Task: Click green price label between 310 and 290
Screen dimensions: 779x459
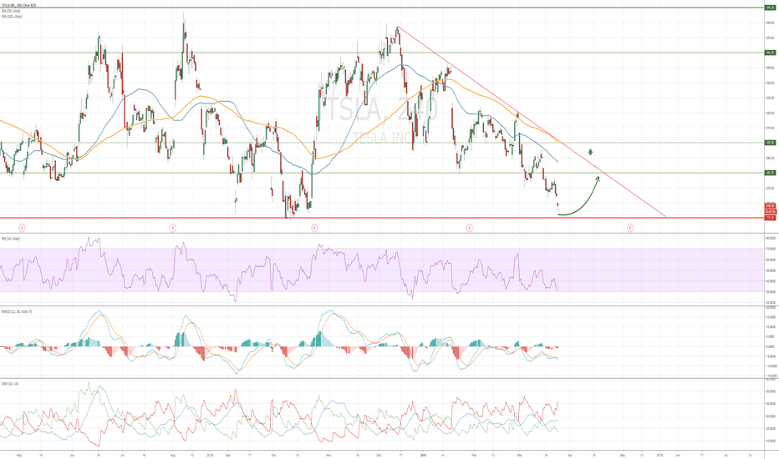Action: pyautogui.click(x=771, y=143)
